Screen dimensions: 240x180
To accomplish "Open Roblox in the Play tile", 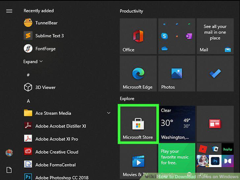I will (x=203, y=149).
